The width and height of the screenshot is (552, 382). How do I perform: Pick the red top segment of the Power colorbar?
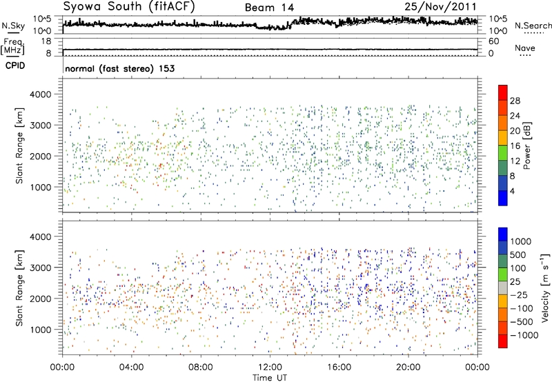coord(503,92)
